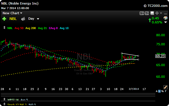This screenshot has height=106, width=169.
Task: Expand the white arrow under the palette
Action: (166, 22)
